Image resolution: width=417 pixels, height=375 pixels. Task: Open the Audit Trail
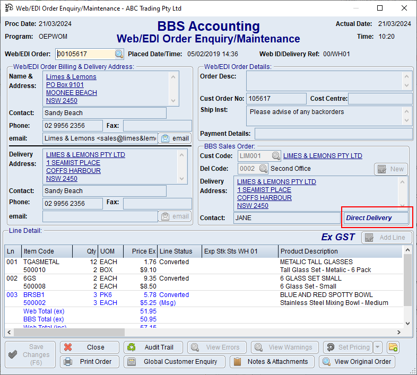coord(153,347)
